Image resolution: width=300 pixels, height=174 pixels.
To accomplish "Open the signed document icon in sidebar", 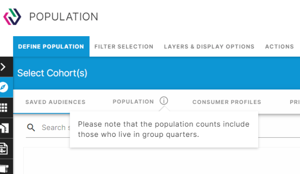I will (4, 148).
